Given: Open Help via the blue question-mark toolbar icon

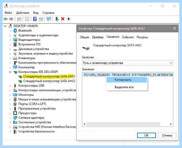Looking at the screenshot, I should [35, 19].
